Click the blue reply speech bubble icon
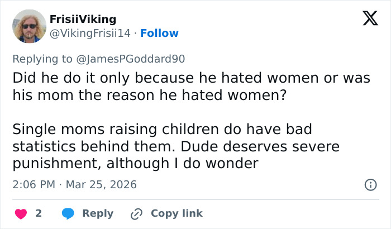 click(68, 213)
